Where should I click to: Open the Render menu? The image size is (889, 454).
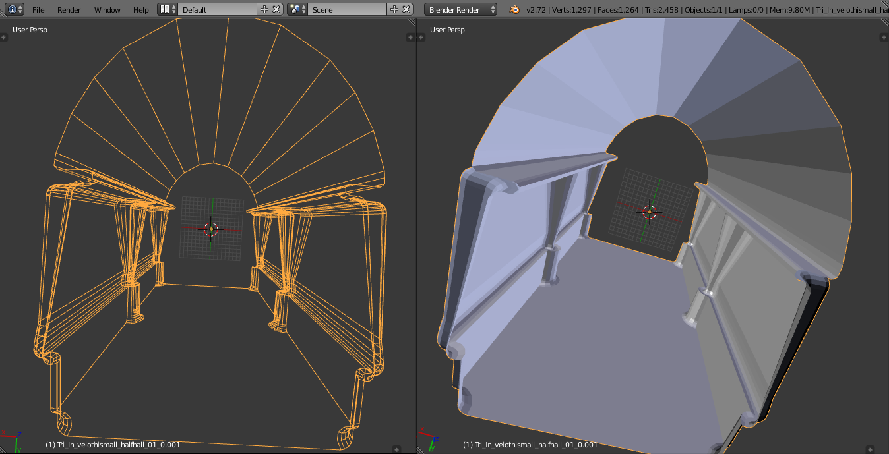point(69,10)
